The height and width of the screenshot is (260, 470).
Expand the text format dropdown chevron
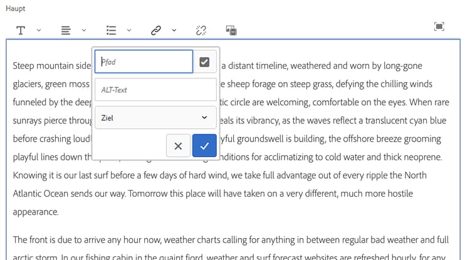[x=39, y=30]
